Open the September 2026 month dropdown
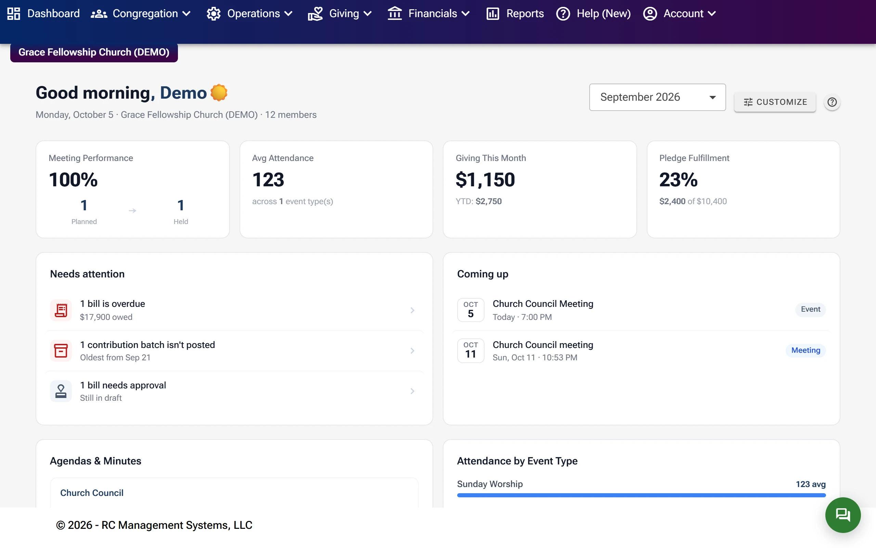 click(657, 97)
